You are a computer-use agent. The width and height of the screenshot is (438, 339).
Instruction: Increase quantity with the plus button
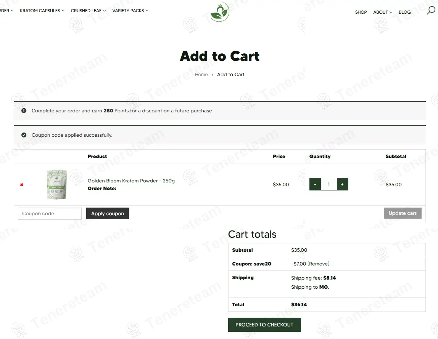click(x=342, y=184)
